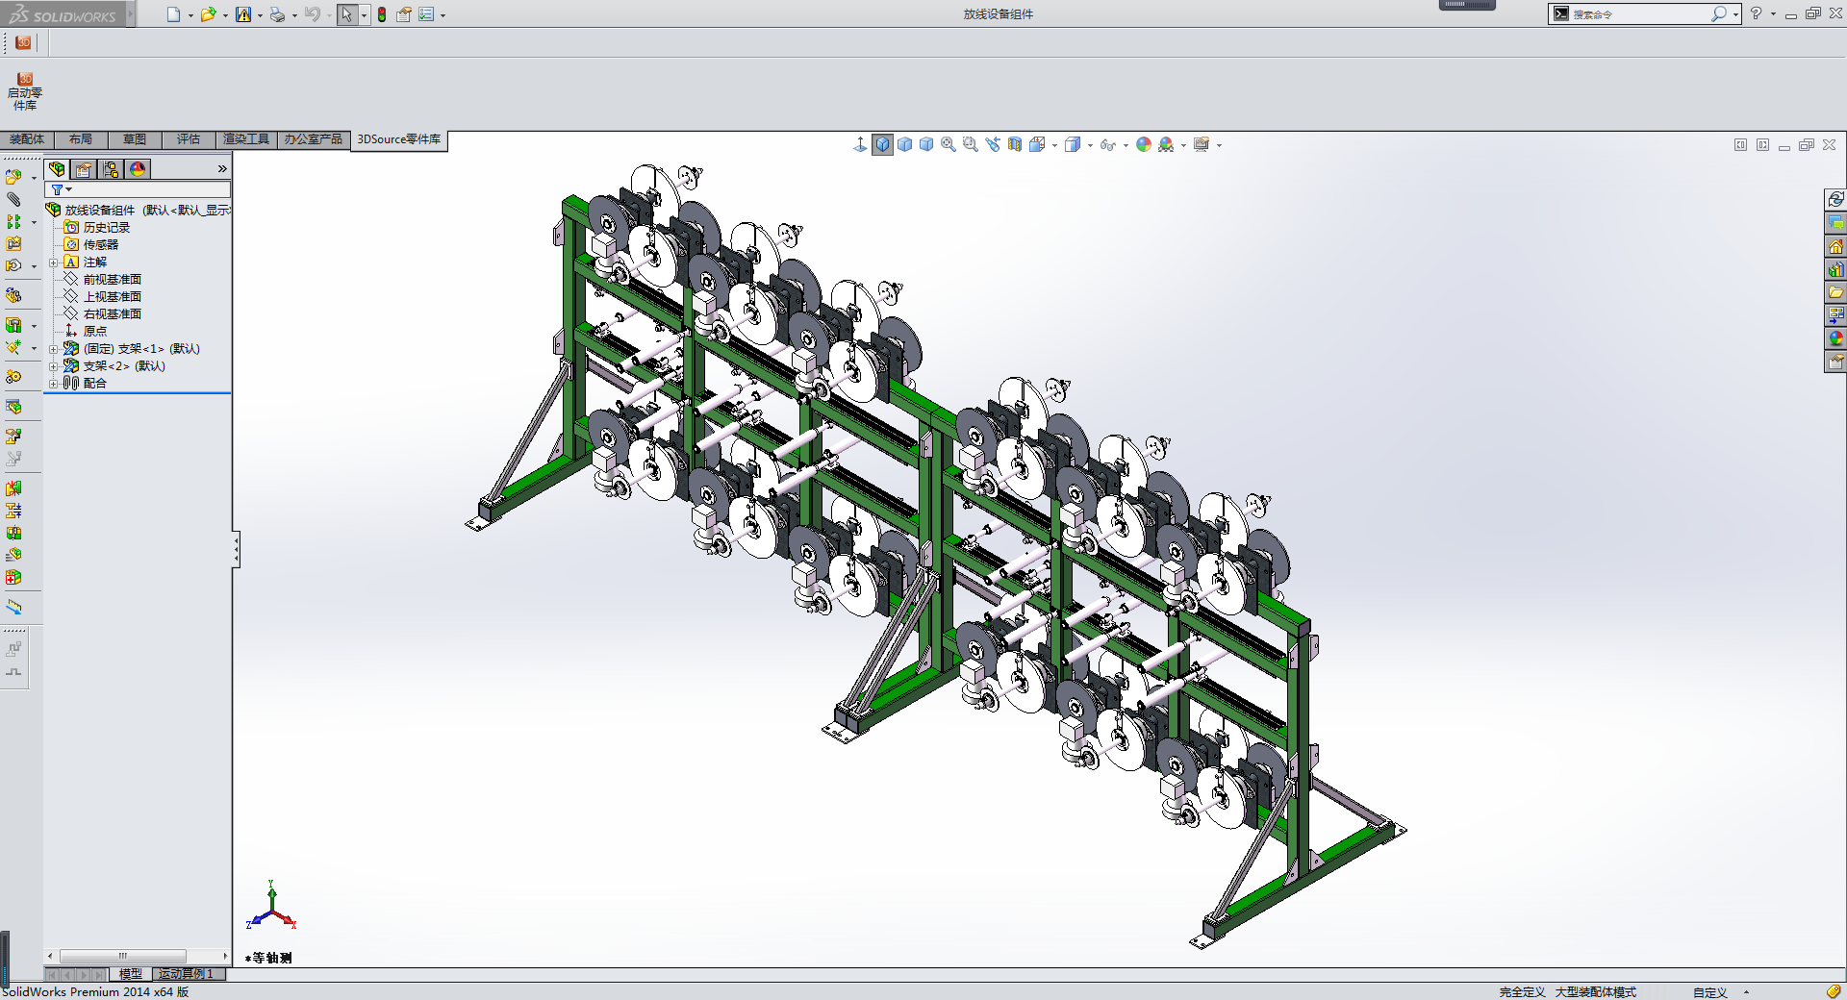Switch to 模型 bottom tab
The height and width of the screenshot is (1000, 1847).
tap(130, 974)
